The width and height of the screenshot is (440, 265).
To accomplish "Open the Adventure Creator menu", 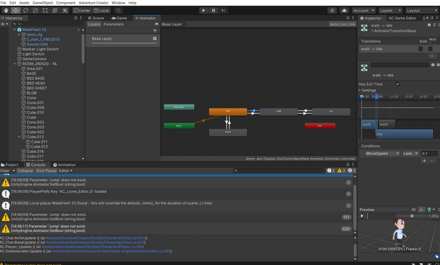I will [93, 3].
